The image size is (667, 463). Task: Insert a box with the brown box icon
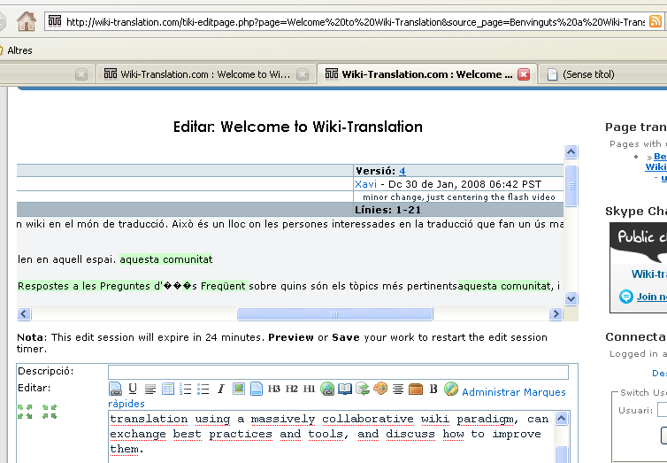(416, 389)
